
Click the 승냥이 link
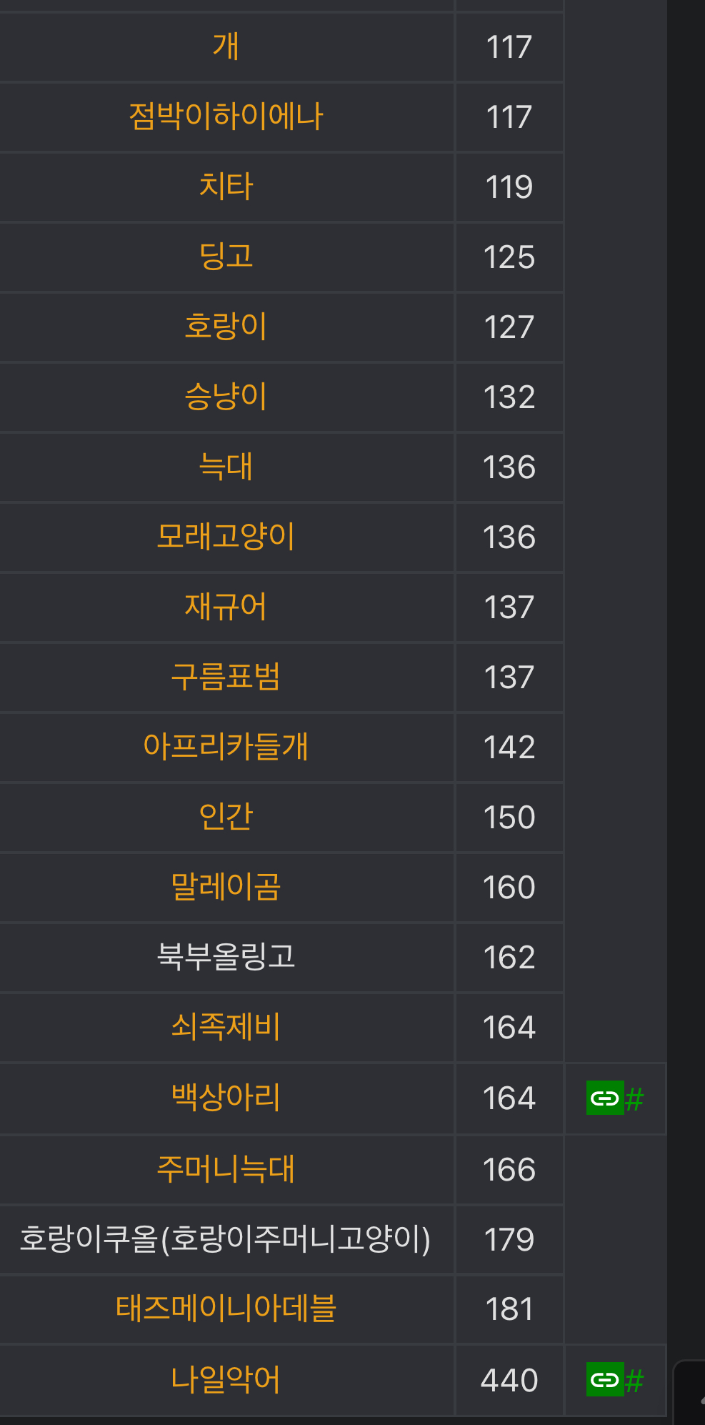coord(226,397)
